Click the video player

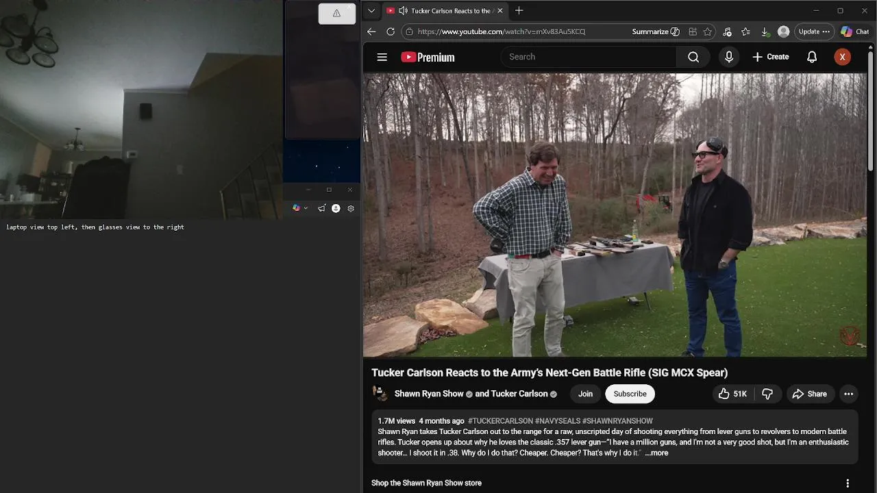point(615,215)
